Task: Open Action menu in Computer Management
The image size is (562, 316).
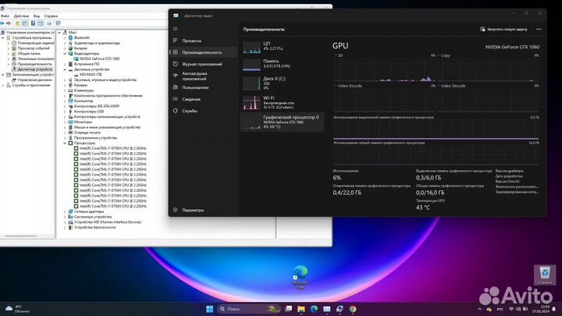Action: [x=21, y=16]
